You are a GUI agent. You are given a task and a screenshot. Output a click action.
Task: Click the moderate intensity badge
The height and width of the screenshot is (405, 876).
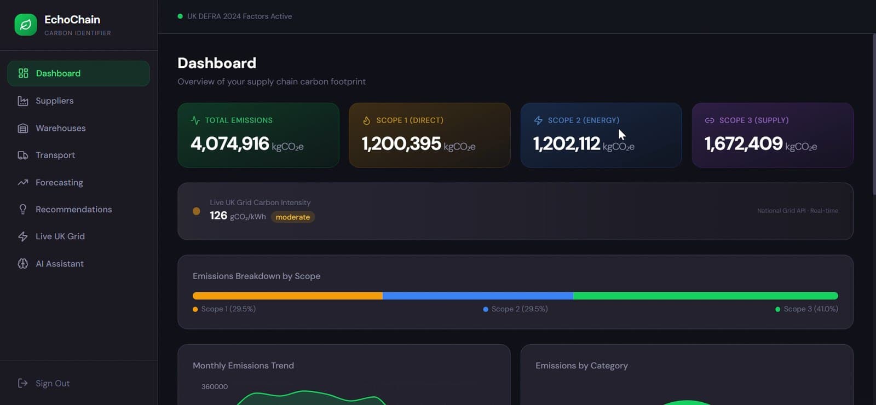coord(293,217)
